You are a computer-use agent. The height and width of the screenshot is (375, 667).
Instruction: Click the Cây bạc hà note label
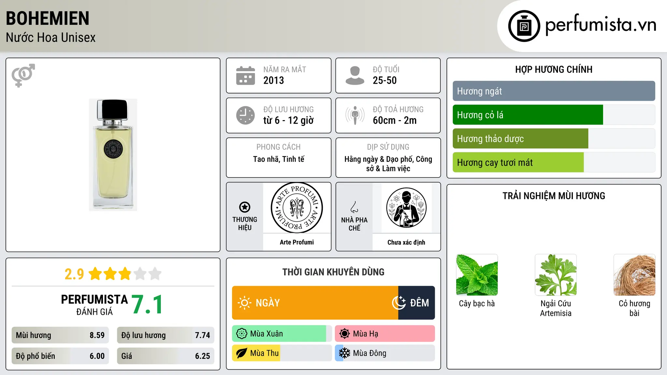pos(477,303)
